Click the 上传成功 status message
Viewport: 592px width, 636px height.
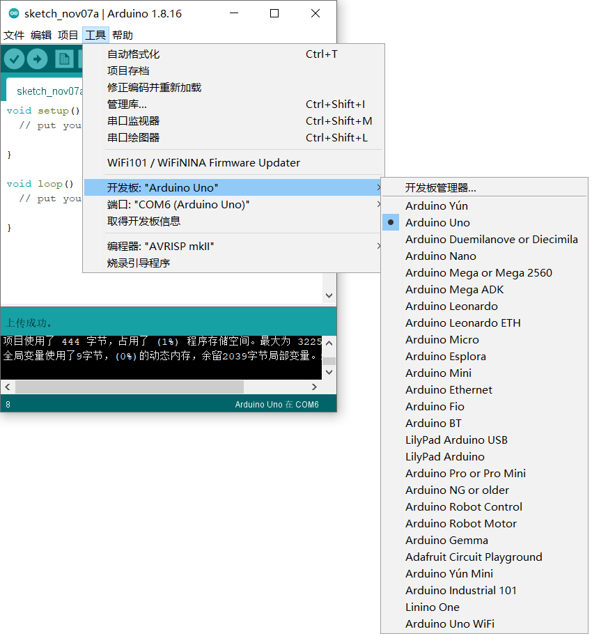(29, 323)
